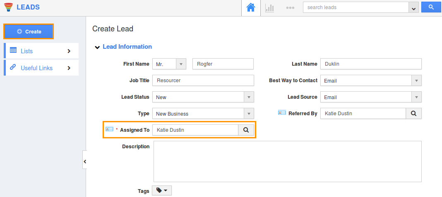The height and width of the screenshot is (197, 442).
Task: Edit the Referred By field
Action: 363,114
